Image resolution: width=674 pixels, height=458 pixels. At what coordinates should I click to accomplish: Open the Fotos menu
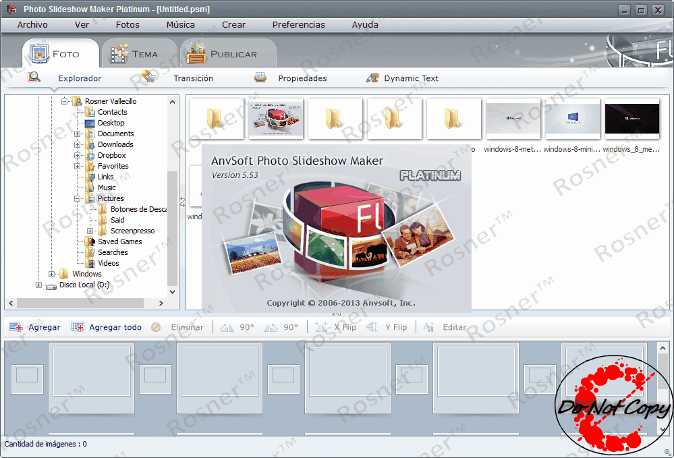pyautogui.click(x=128, y=24)
